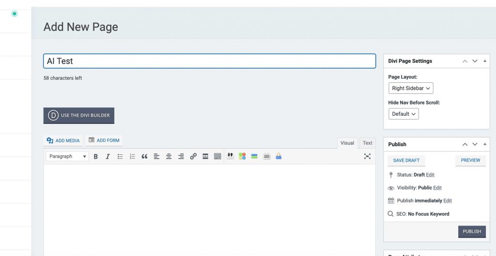Viewport: 496px width, 256px height.
Task: Click the insert link icon
Action: click(193, 156)
